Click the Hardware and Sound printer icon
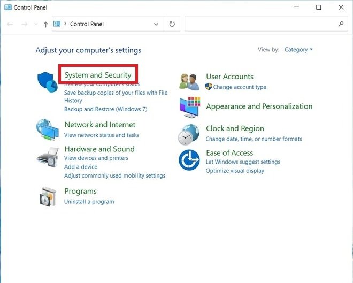353x283 pixels. point(48,157)
